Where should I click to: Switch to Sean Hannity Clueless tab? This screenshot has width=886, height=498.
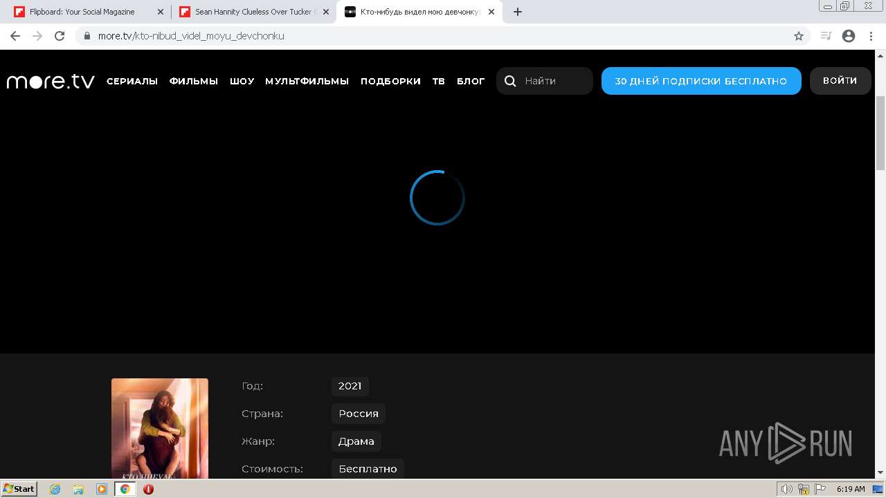254,12
